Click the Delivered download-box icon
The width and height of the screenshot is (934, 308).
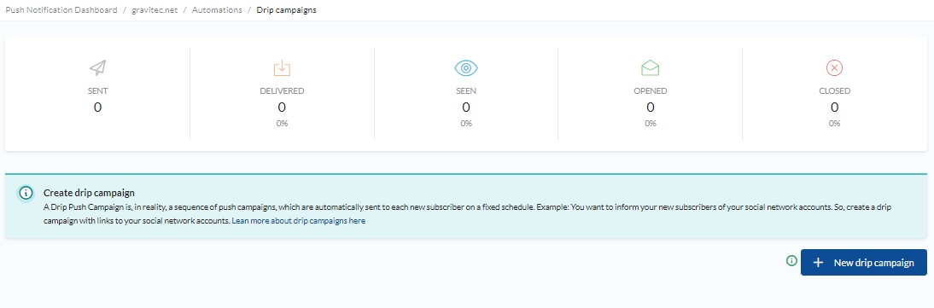(282, 68)
